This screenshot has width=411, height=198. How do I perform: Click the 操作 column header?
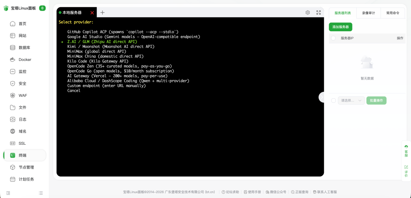pos(400,38)
